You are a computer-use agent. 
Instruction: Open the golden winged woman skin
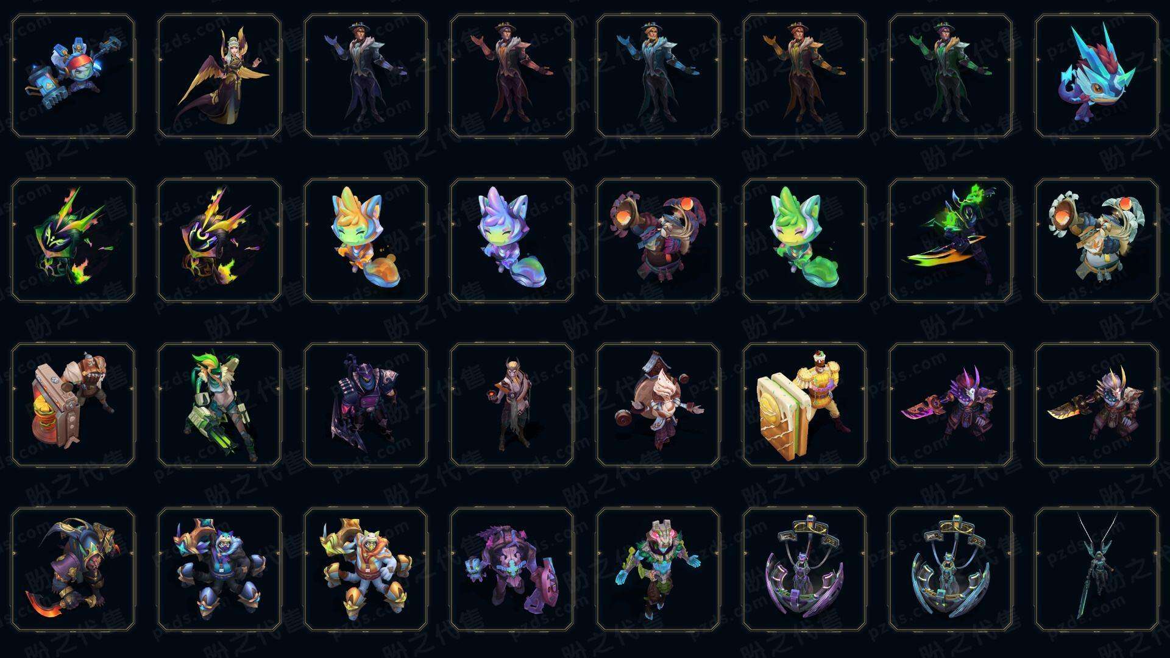pyautogui.click(x=219, y=76)
